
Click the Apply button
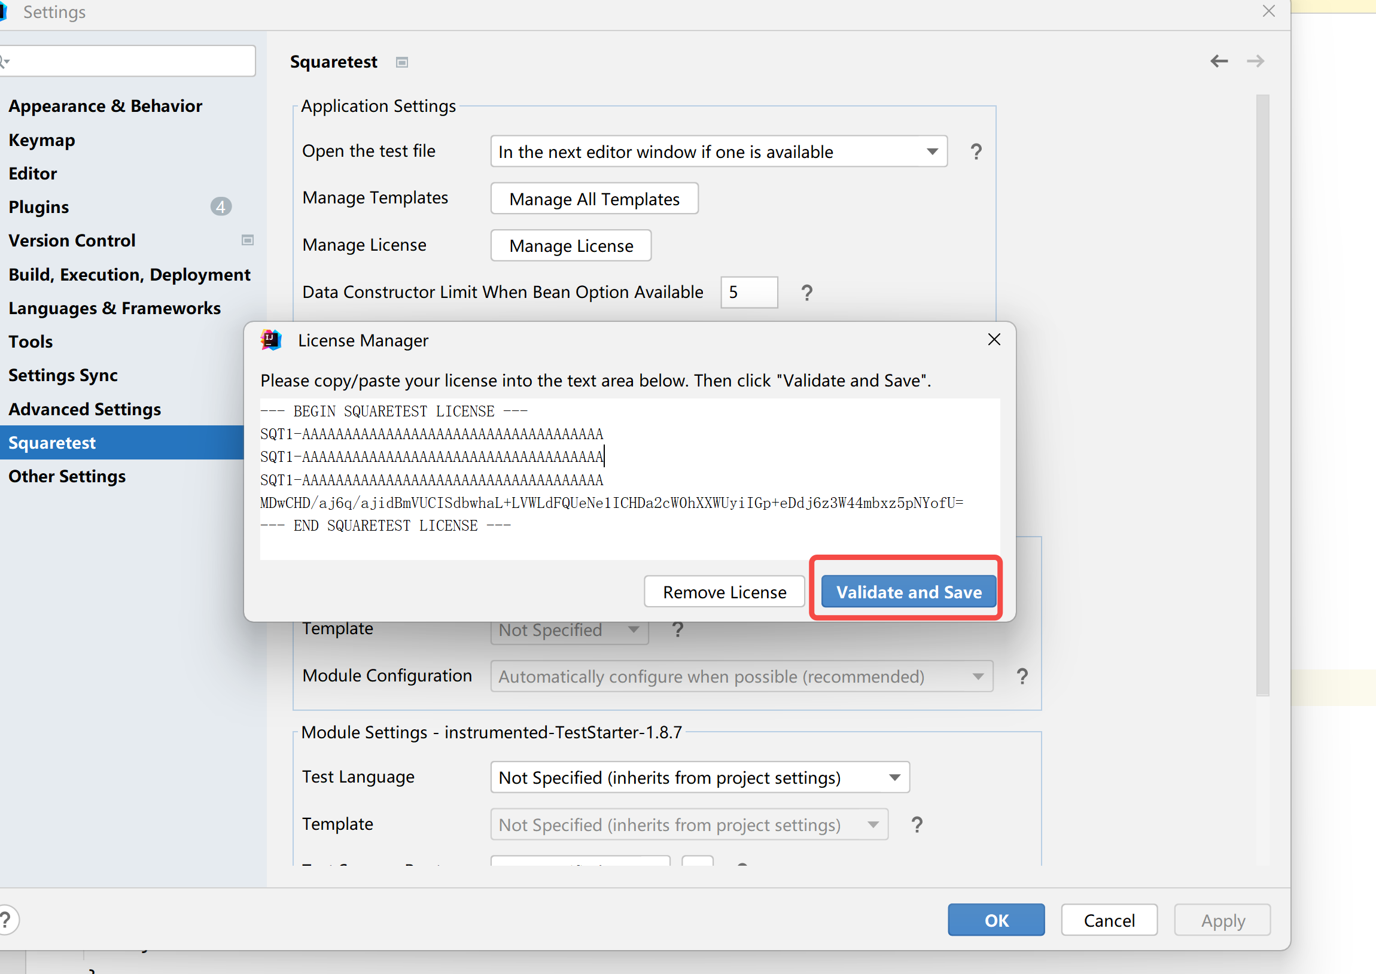click(x=1222, y=920)
